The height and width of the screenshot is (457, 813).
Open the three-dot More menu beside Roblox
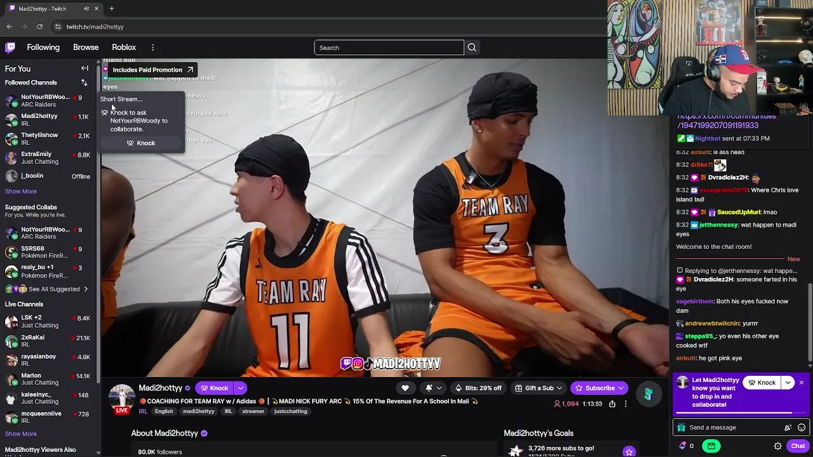(152, 48)
